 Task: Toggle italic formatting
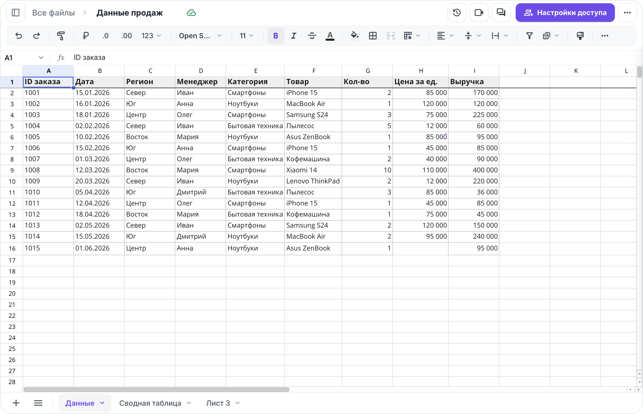tap(294, 36)
